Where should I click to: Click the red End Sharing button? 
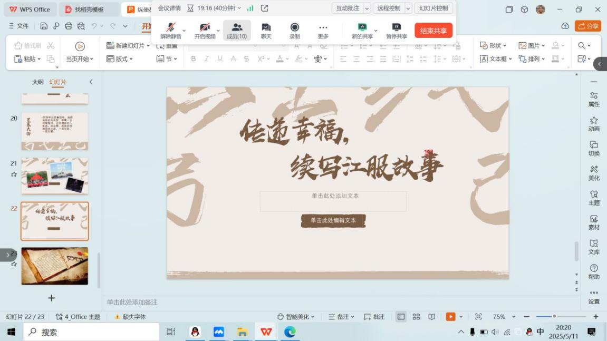point(433,31)
